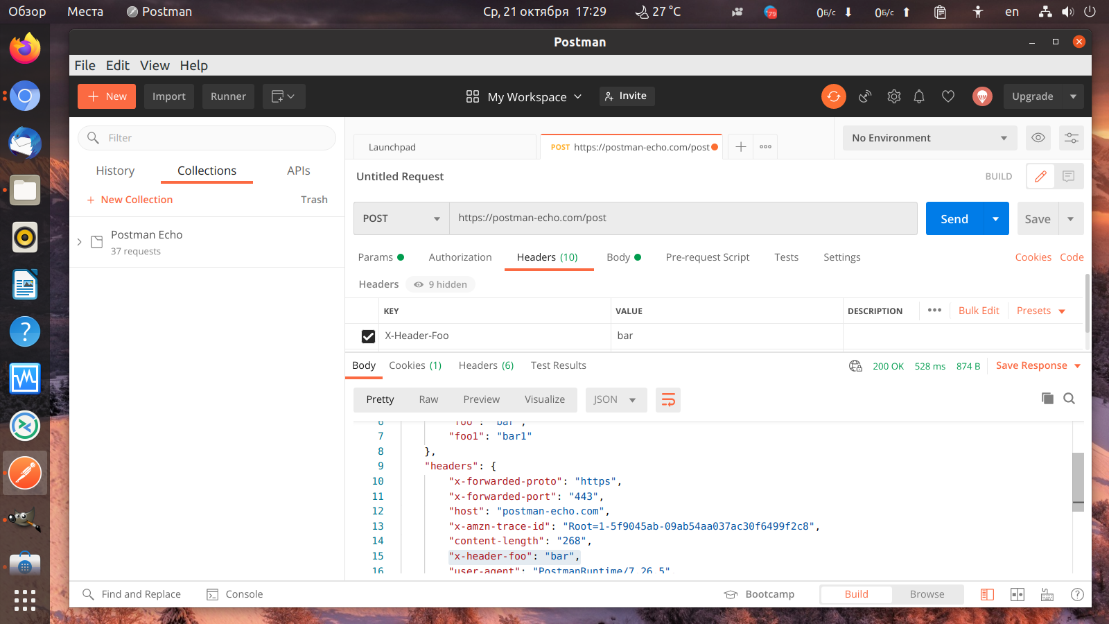Viewport: 1109px width, 624px height.
Task: Click the Invite button
Action: coord(627,96)
